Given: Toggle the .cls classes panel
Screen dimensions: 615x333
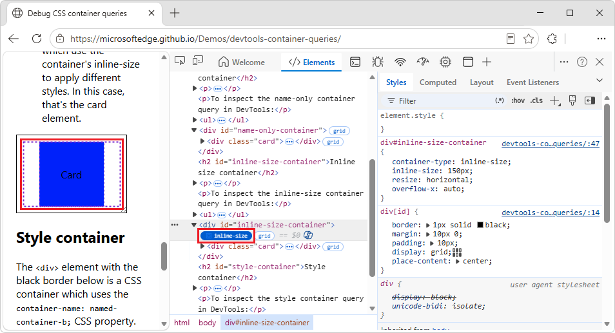Looking at the screenshot, I should tap(536, 100).
